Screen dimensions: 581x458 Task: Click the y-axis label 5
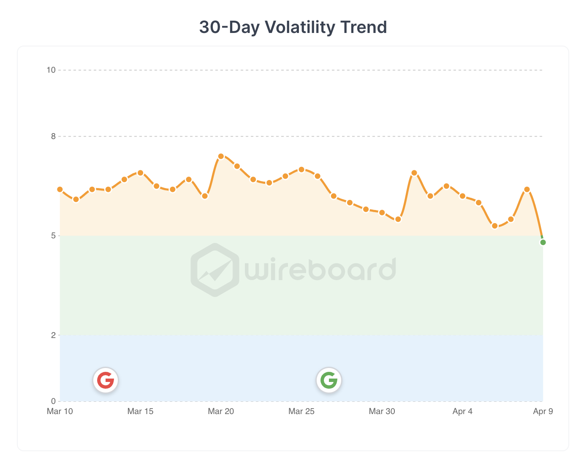[53, 235]
